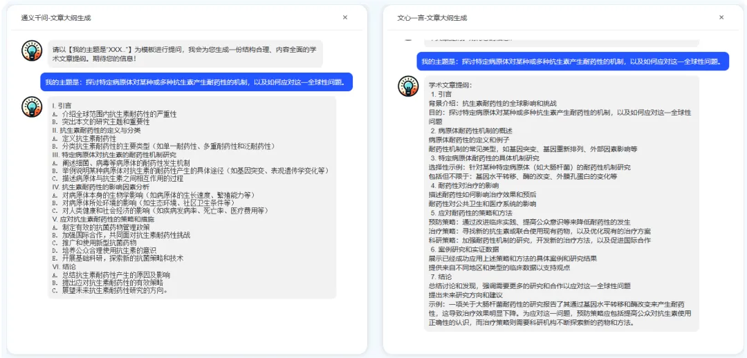Click the blue user message in 文心一言 panel

coord(573,62)
